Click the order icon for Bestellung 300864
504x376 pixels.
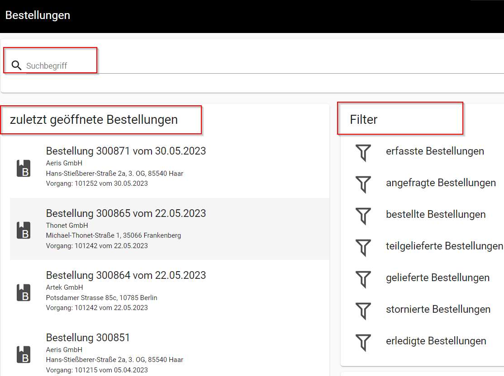click(24, 292)
